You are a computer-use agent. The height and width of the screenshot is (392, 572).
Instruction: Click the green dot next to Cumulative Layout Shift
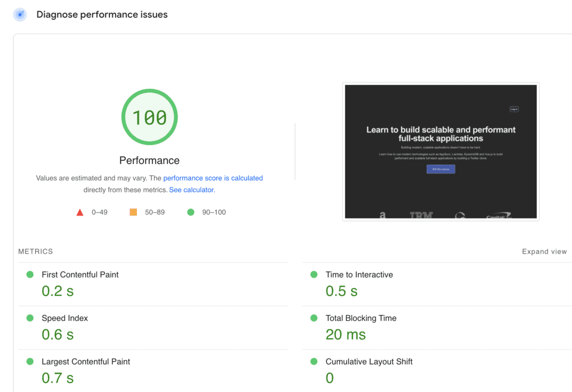point(314,362)
